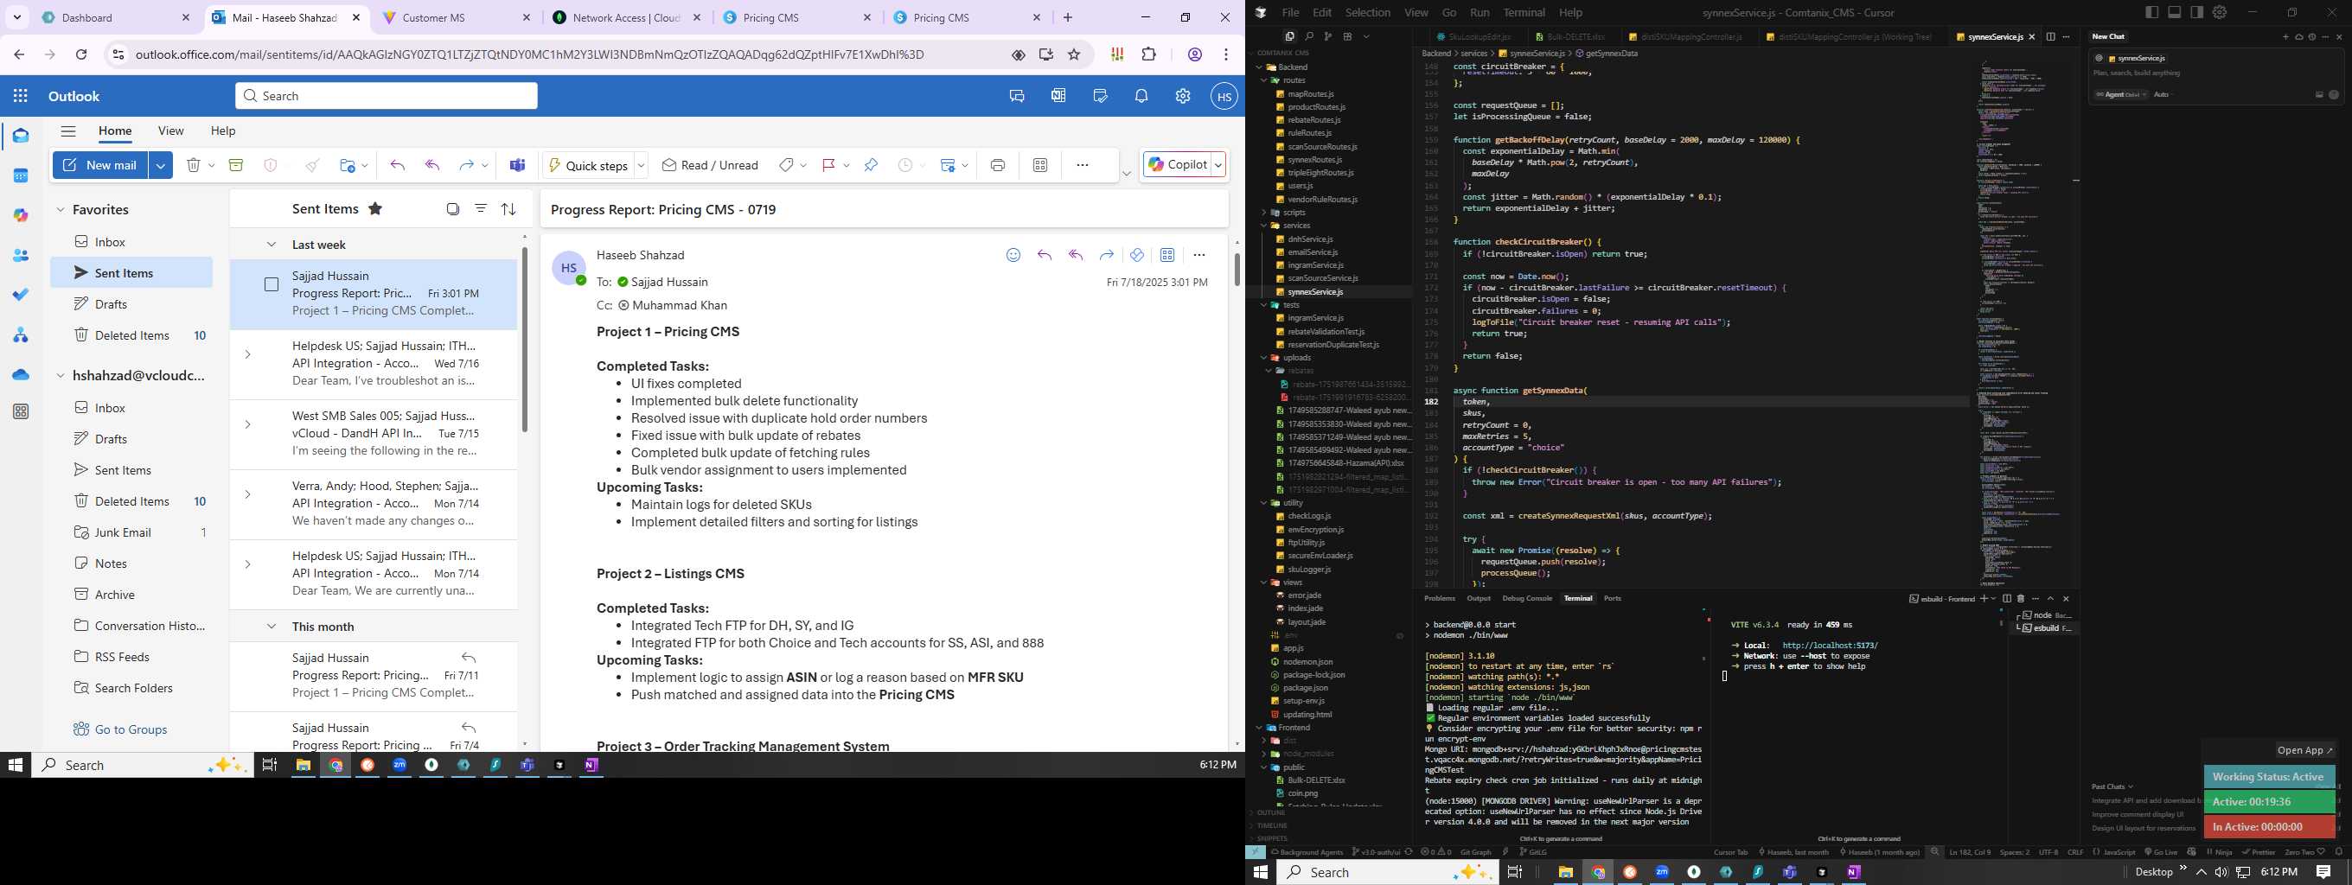This screenshot has height=885, width=2352.
Task: Toggle Read / Unread for the message
Action: click(710, 165)
